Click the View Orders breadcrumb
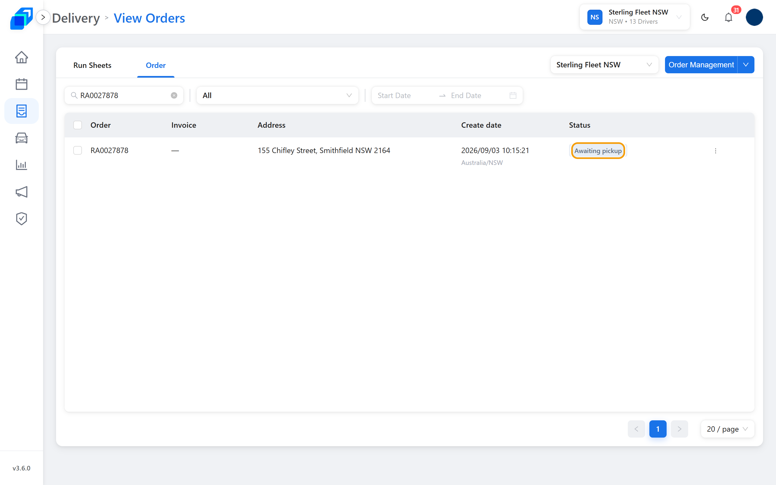 pos(150,18)
